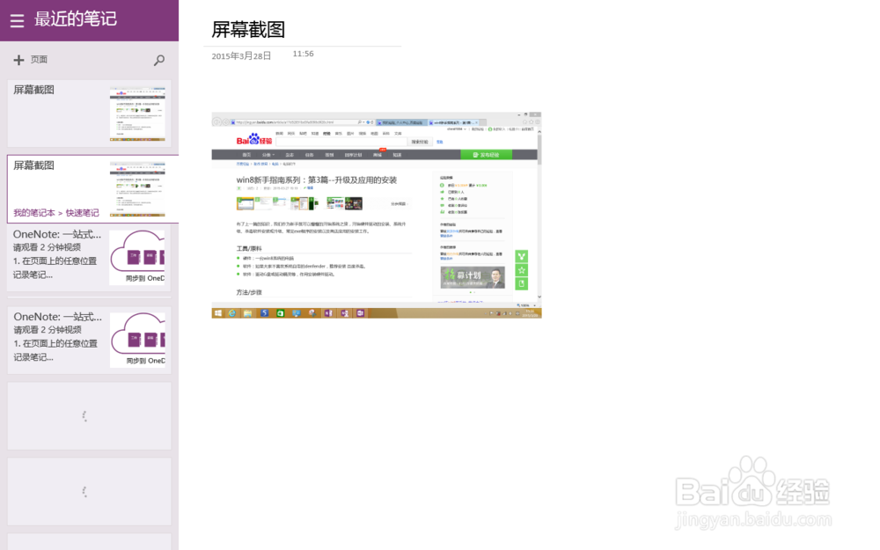The image size is (880, 550).
Task: Edit the page title 屏幕截图
Action: tap(248, 29)
